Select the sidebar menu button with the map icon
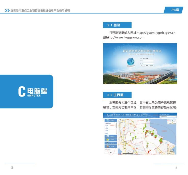 (111, 120)
